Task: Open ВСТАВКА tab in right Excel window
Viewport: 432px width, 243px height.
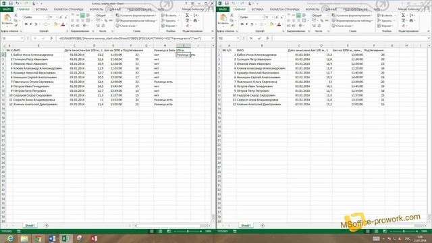Action: (257, 9)
